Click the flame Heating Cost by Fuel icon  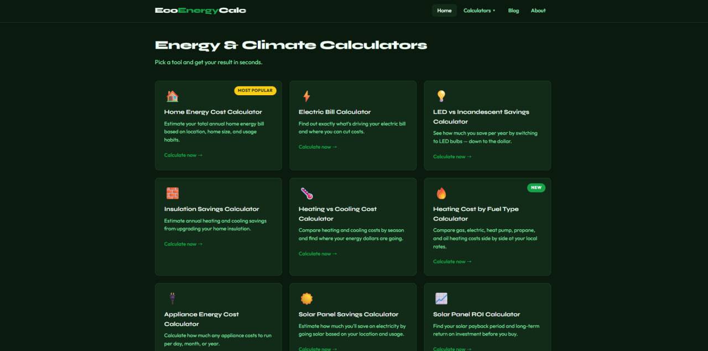click(x=441, y=193)
